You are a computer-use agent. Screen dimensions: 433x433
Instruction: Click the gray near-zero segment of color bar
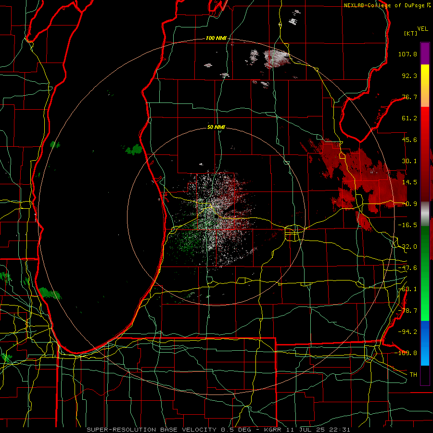tap(425, 214)
